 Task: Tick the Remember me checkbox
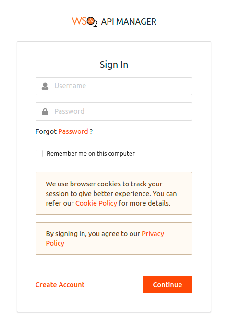tap(39, 153)
